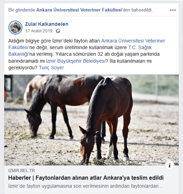Open Zülal Kalkandelen's profile picture
The width and height of the screenshot is (183, 194).
[15, 28]
